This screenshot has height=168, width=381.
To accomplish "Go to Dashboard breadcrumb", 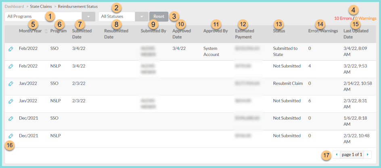I will [x=15, y=6].
